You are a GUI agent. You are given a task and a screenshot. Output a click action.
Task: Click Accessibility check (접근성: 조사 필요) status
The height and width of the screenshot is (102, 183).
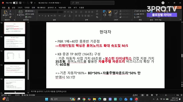pos(28,95)
